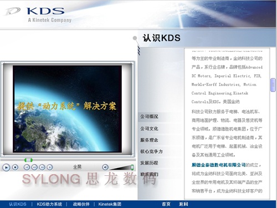The width and height of the screenshot is (277, 208).
Task: Skip to the next track
Action: pyautogui.click(x=50, y=168)
